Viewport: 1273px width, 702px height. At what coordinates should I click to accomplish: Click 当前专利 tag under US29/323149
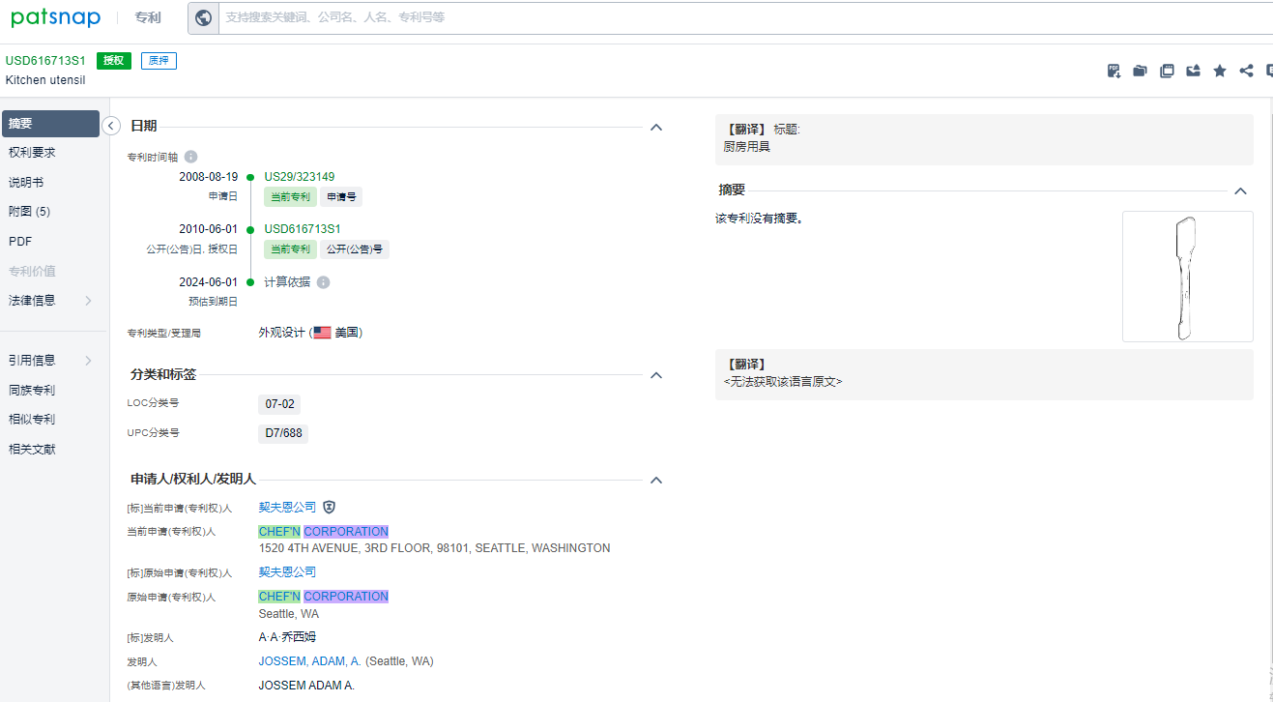290,196
